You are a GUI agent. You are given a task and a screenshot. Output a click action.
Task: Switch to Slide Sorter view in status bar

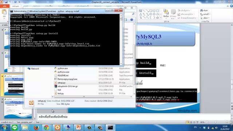(x=191, y=122)
